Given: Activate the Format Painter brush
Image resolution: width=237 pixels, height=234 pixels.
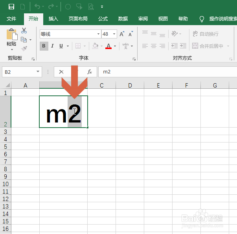Looking at the screenshot, I should coord(24,48).
